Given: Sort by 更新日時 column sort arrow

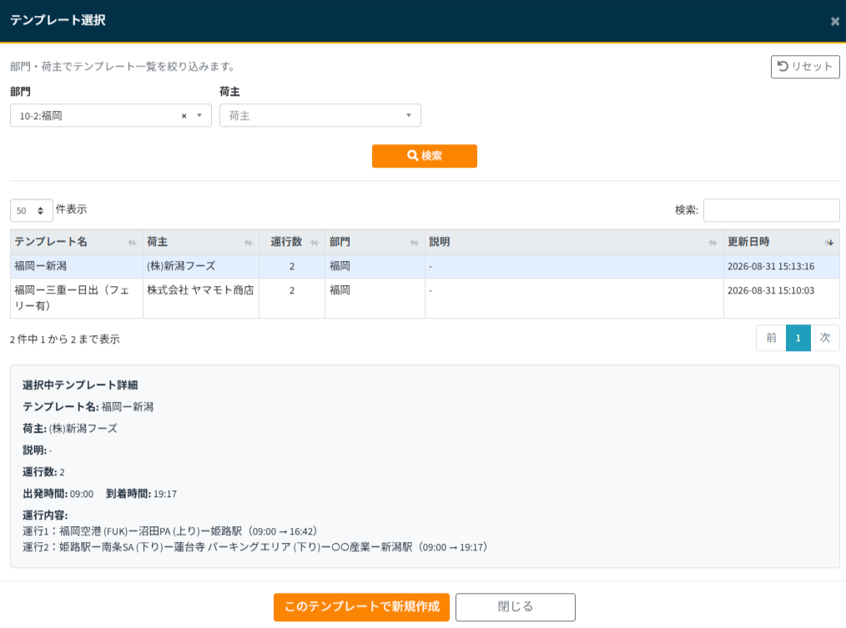Looking at the screenshot, I should click(829, 243).
